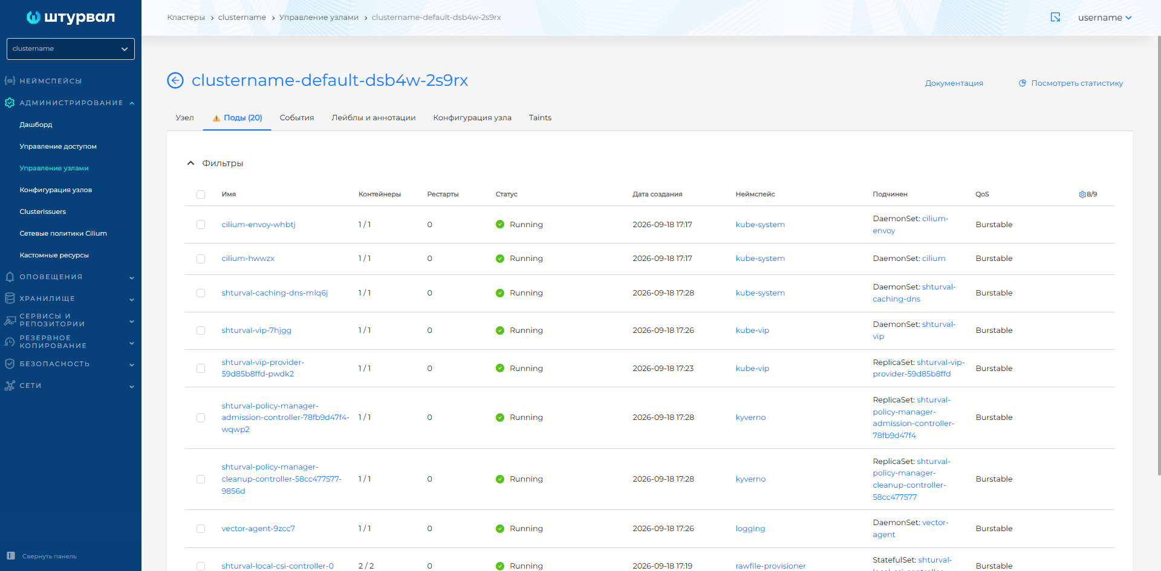Open the kyverno namespace link for admission-controller
The height and width of the screenshot is (571, 1161).
point(750,418)
